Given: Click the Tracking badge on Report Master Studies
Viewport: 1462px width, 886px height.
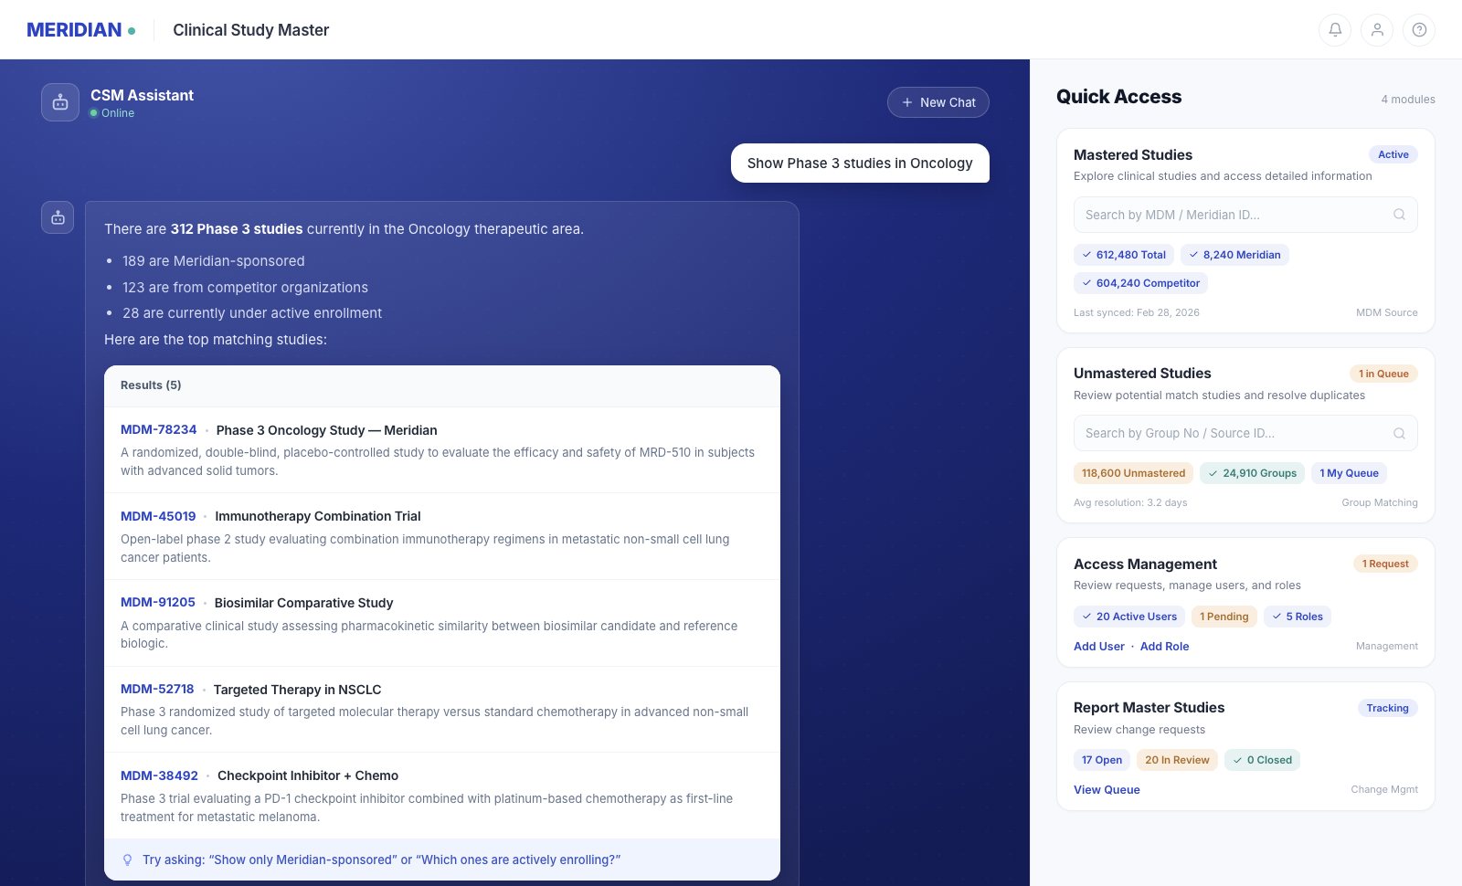Looking at the screenshot, I should tap(1387, 708).
